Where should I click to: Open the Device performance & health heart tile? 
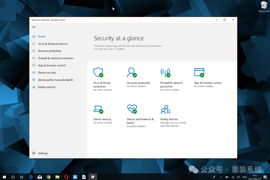(x=132, y=109)
